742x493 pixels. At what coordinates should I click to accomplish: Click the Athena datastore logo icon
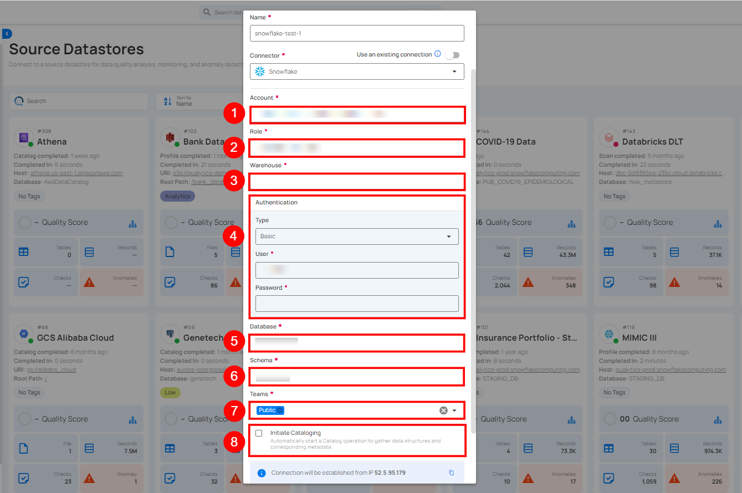[25, 137]
